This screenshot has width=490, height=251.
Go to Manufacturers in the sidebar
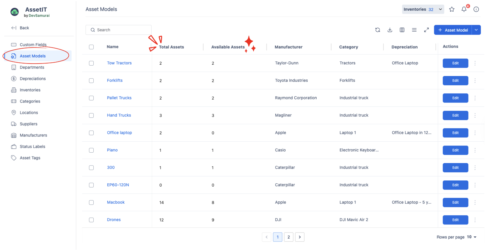click(33, 135)
